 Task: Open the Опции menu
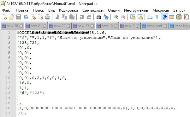(x=114, y=10)
